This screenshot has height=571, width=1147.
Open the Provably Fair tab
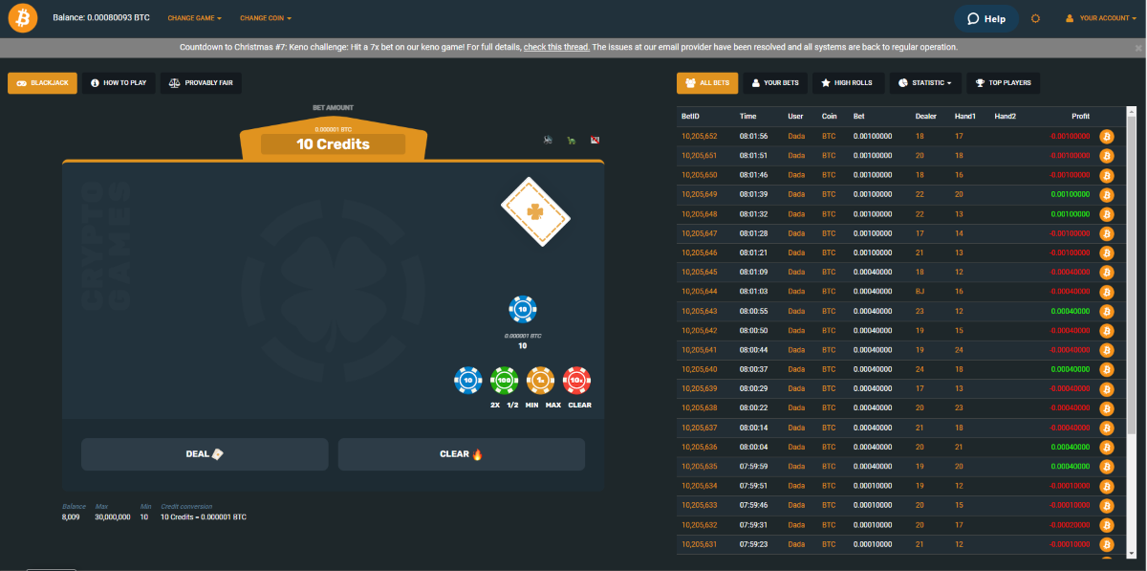[201, 83]
